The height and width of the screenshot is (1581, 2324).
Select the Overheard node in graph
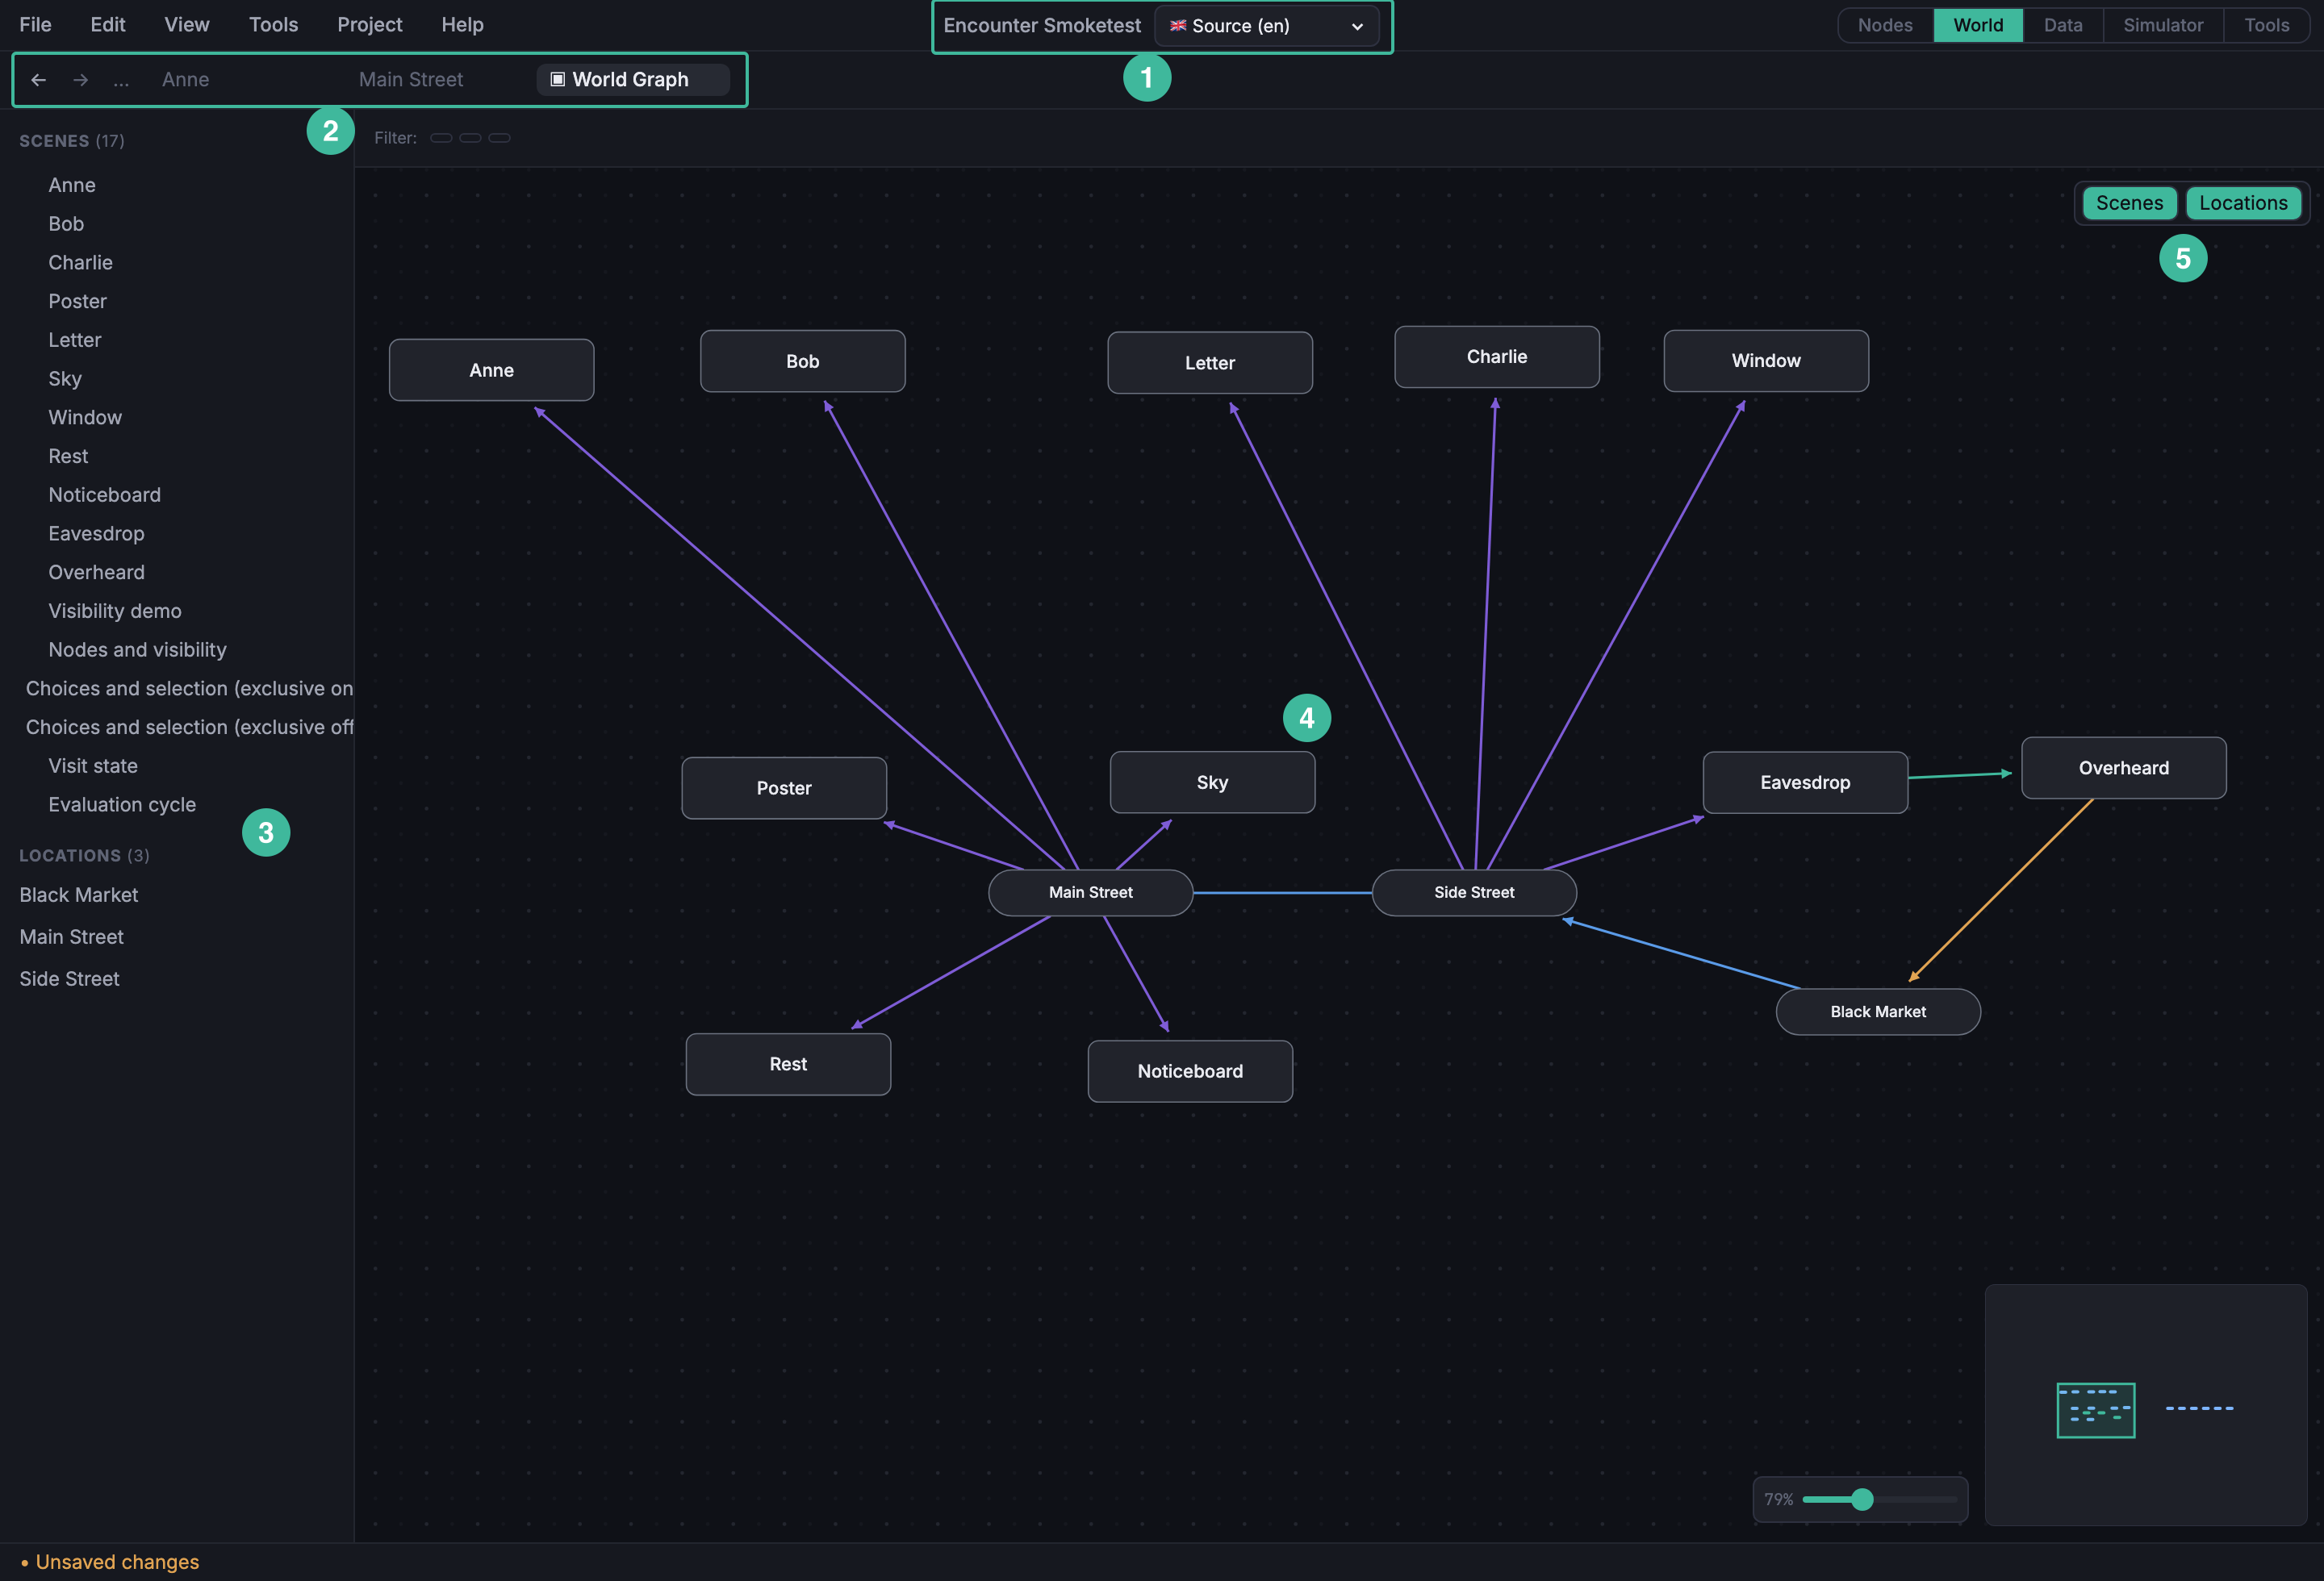(x=2123, y=768)
